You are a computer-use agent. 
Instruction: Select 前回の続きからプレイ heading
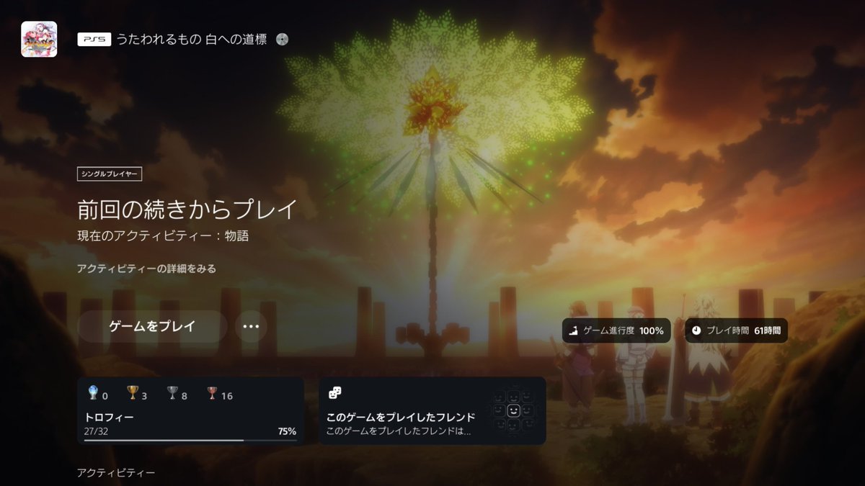coord(187,210)
